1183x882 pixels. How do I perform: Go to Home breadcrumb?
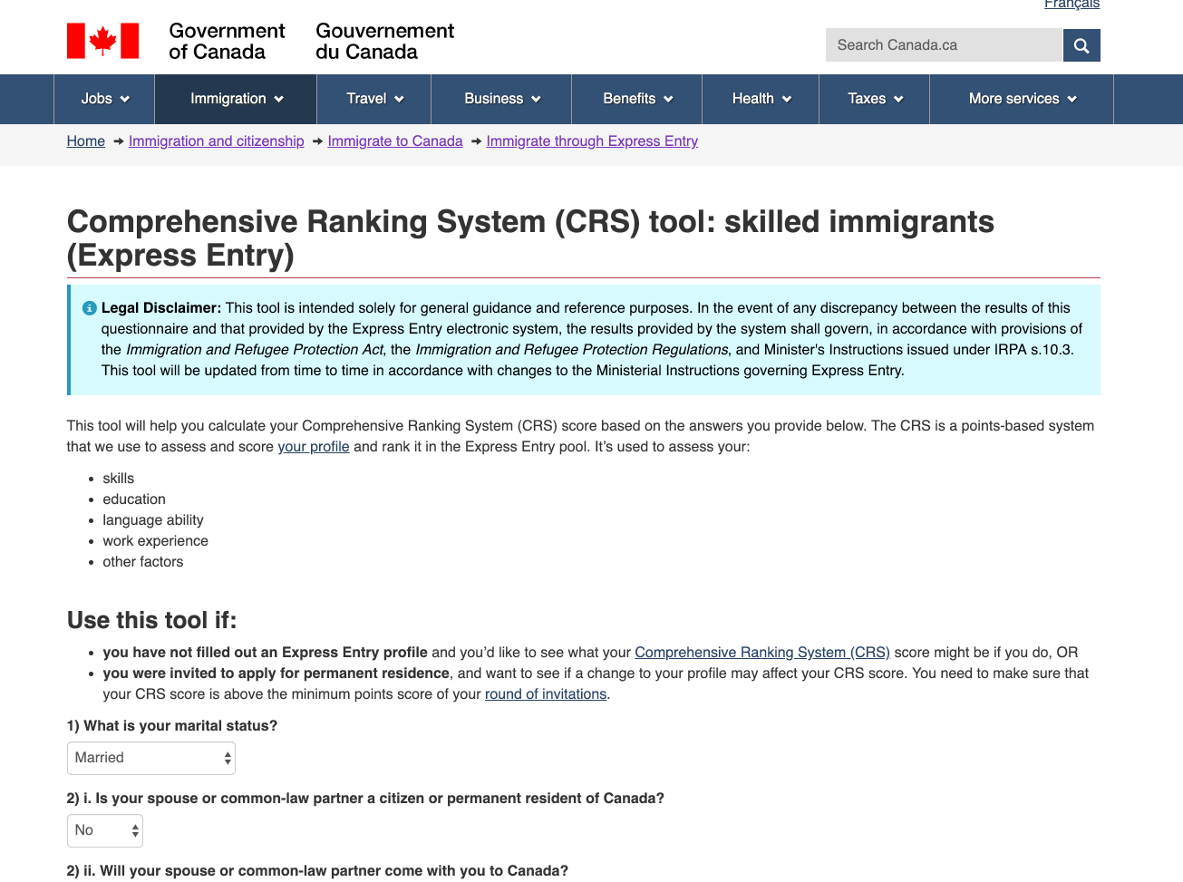point(86,141)
